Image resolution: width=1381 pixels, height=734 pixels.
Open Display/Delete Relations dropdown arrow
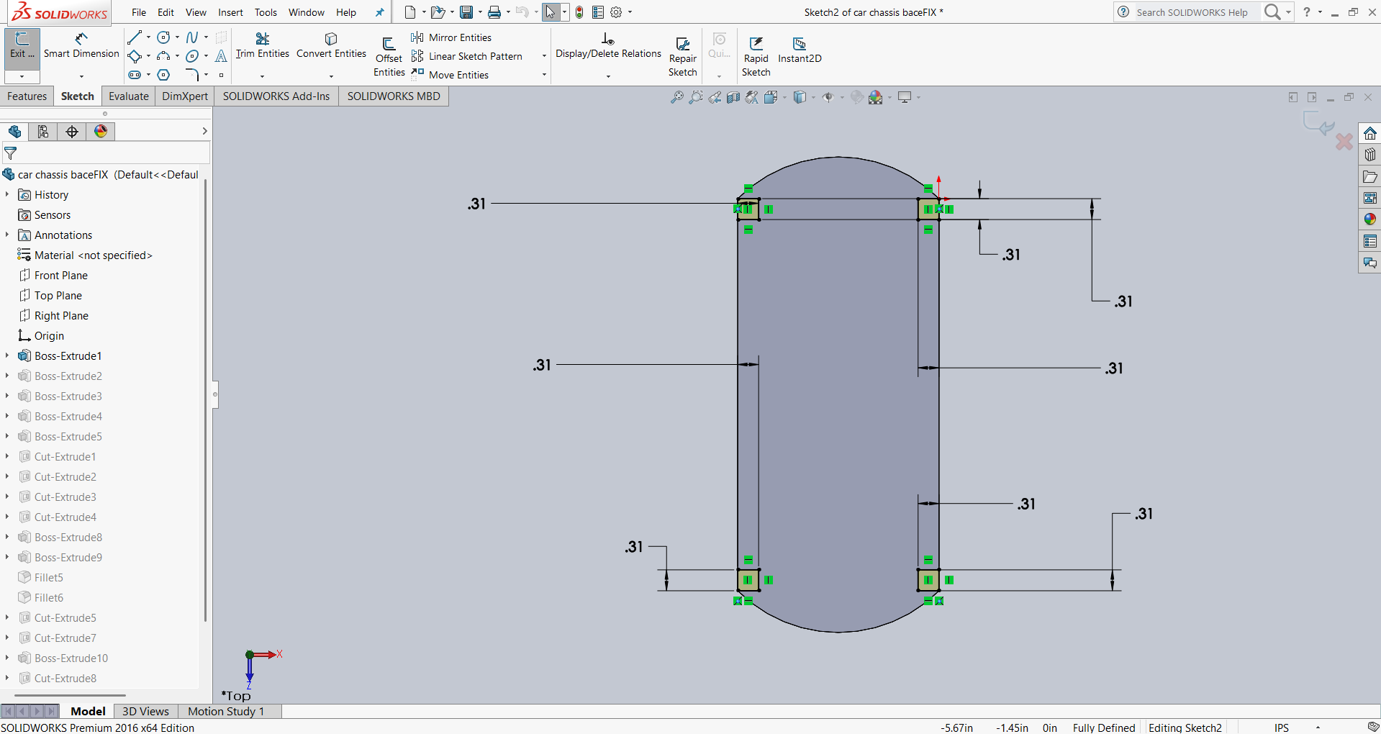click(x=608, y=76)
